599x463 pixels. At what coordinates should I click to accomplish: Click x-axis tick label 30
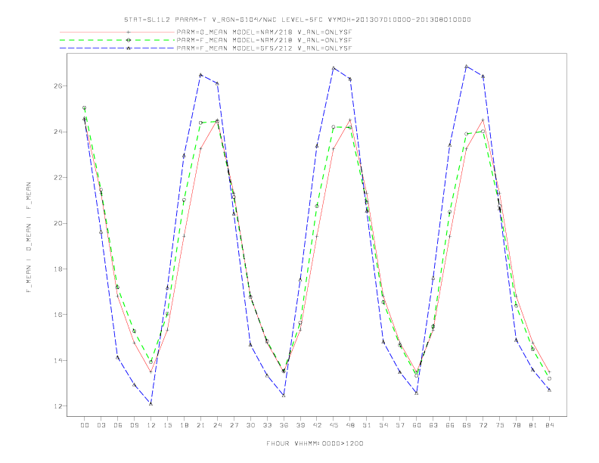250,425
